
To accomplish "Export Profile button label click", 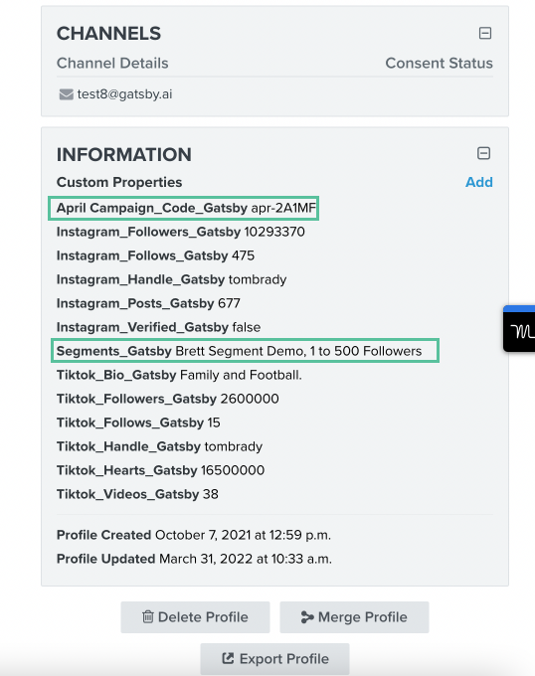I will [284, 659].
